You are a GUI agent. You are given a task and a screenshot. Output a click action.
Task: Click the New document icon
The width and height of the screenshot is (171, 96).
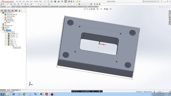pyautogui.click(x=48, y=1)
